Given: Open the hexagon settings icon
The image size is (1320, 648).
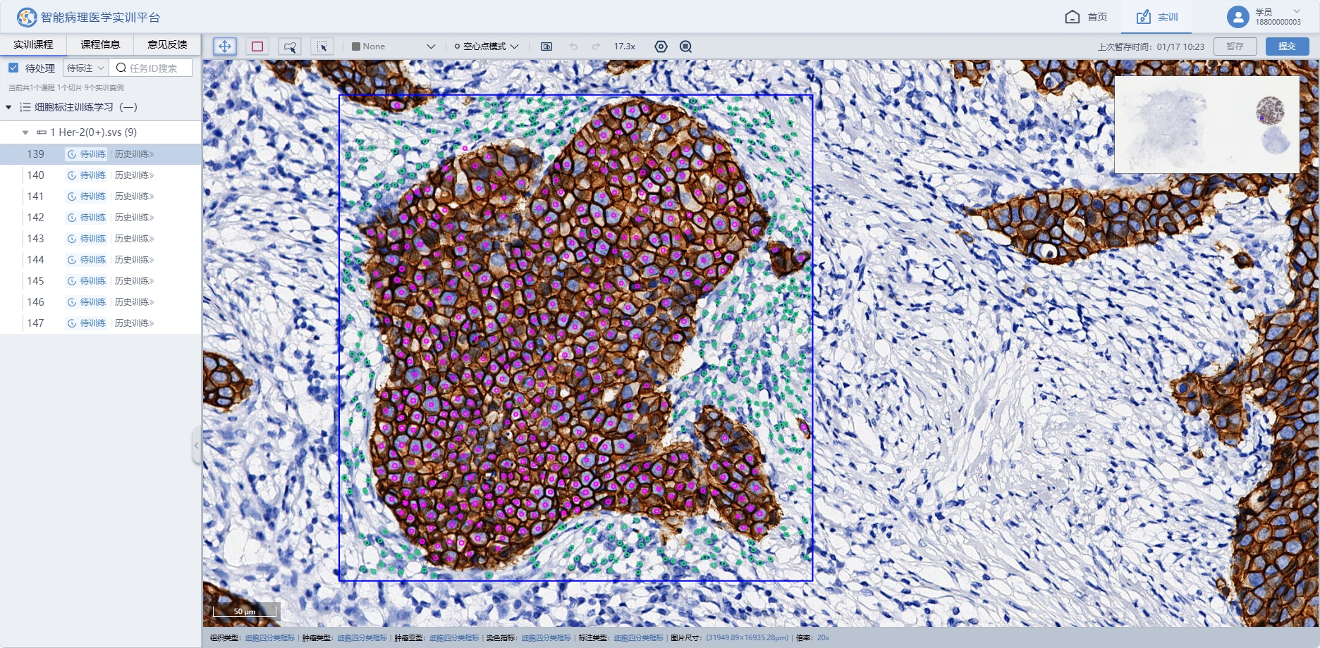Looking at the screenshot, I should coord(661,46).
